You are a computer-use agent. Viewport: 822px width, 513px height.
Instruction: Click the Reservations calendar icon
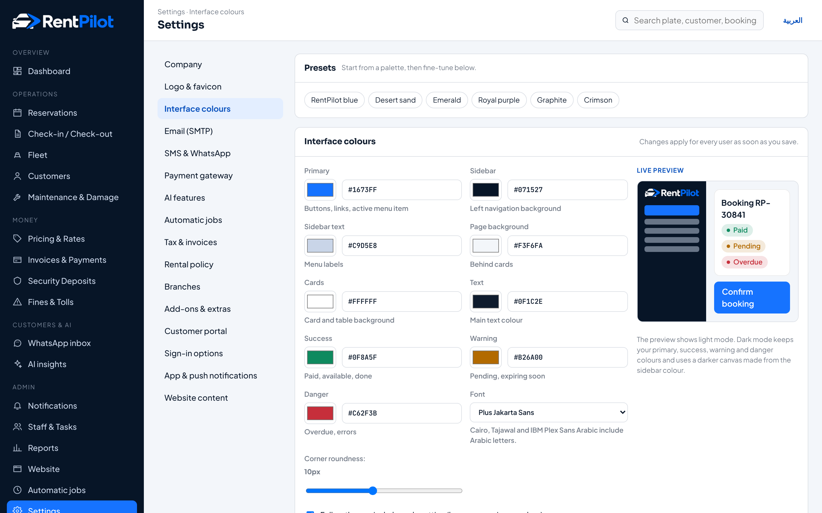(17, 113)
